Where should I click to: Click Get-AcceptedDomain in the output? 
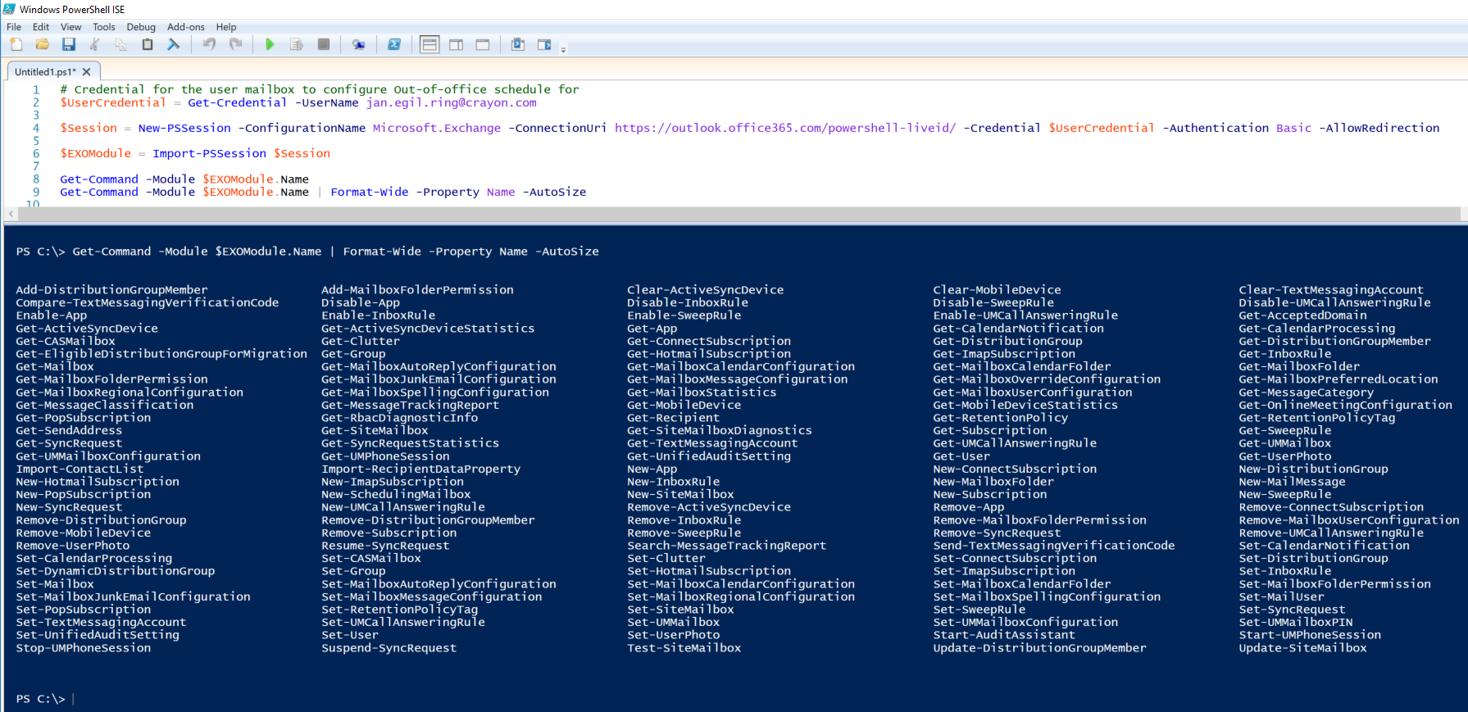tap(1303, 315)
